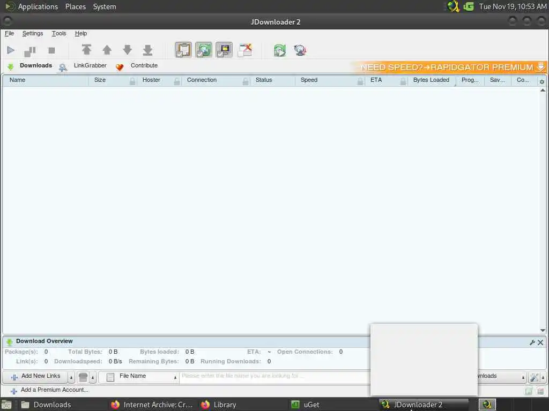Open the Settings menu
Viewport: 549px width, 411px height.
coord(33,34)
